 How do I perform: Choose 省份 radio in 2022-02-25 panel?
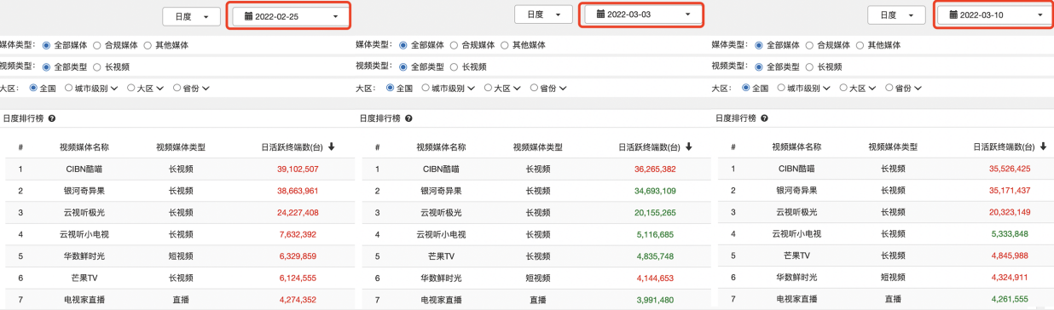pyautogui.click(x=177, y=88)
